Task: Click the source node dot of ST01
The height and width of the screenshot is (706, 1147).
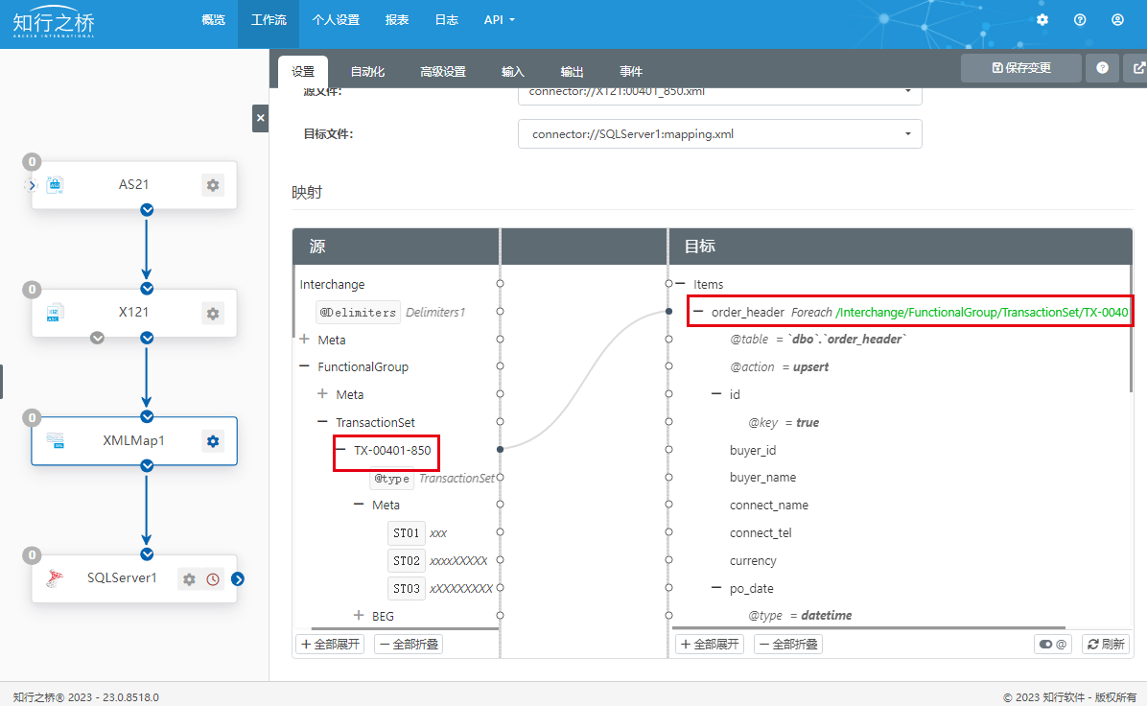Action: (x=501, y=531)
